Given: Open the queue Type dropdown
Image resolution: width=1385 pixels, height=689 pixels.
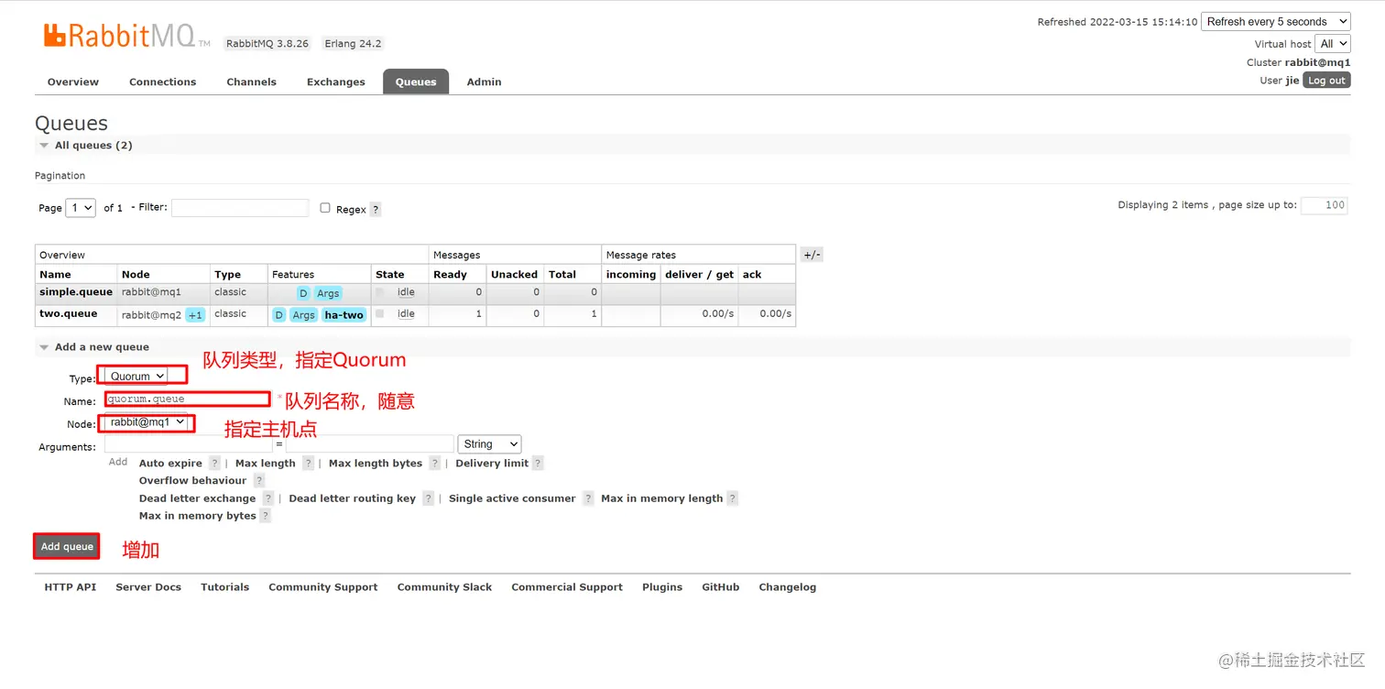Looking at the screenshot, I should coord(136,376).
